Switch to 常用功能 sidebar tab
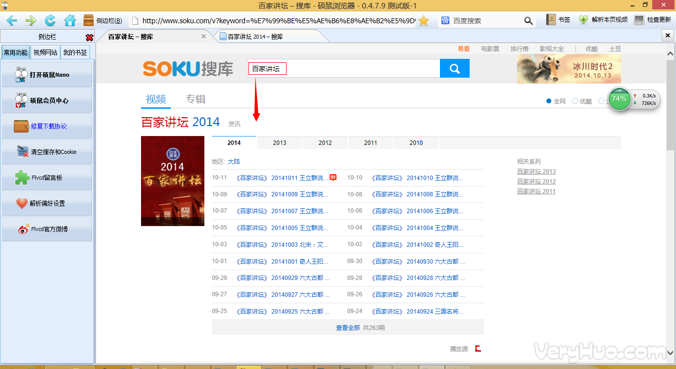676x369 pixels. pos(15,52)
